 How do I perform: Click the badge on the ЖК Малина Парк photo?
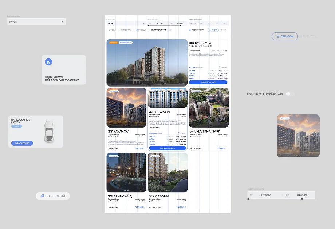pos(196,91)
